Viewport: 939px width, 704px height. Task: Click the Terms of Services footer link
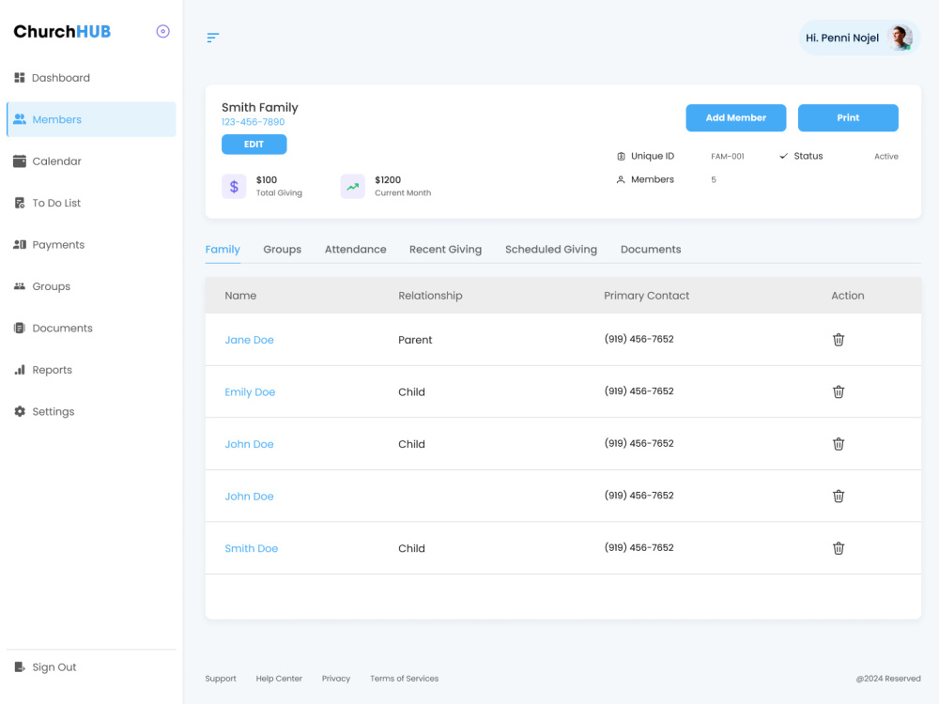coord(404,679)
